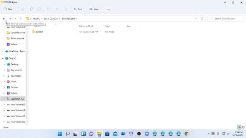The height and width of the screenshot is (138, 246).
Task: Click the Paste clipboard icon
Action: pyautogui.click(x=40, y=9)
